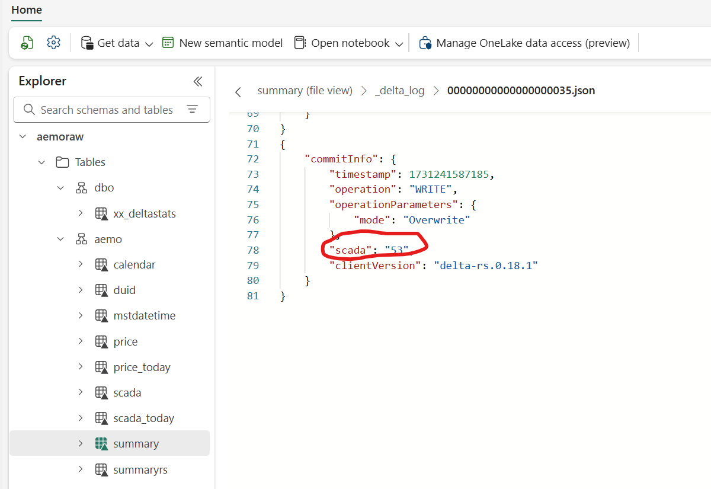Click the "Overwrite" mode value
Image resolution: width=711 pixels, height=489 pixels.
pos(436,220)
